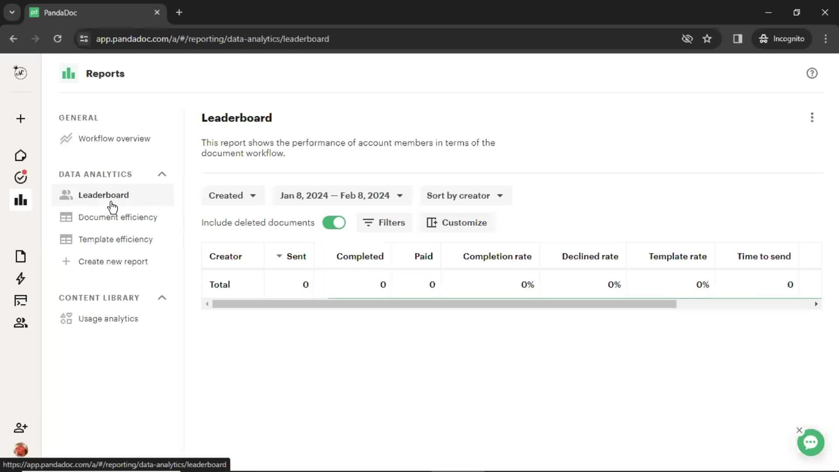Click the Creator column sort arrow
The height and width of the screenshot is (472, 839).
coord(280,256)
